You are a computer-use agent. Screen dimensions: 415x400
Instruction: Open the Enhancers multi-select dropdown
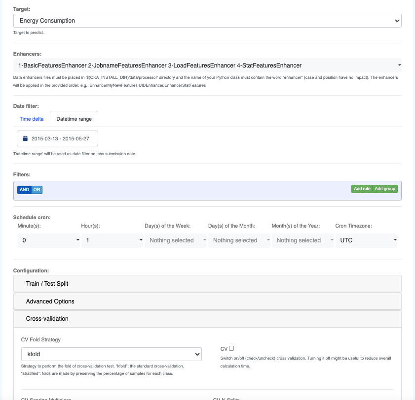click(207, 65)
